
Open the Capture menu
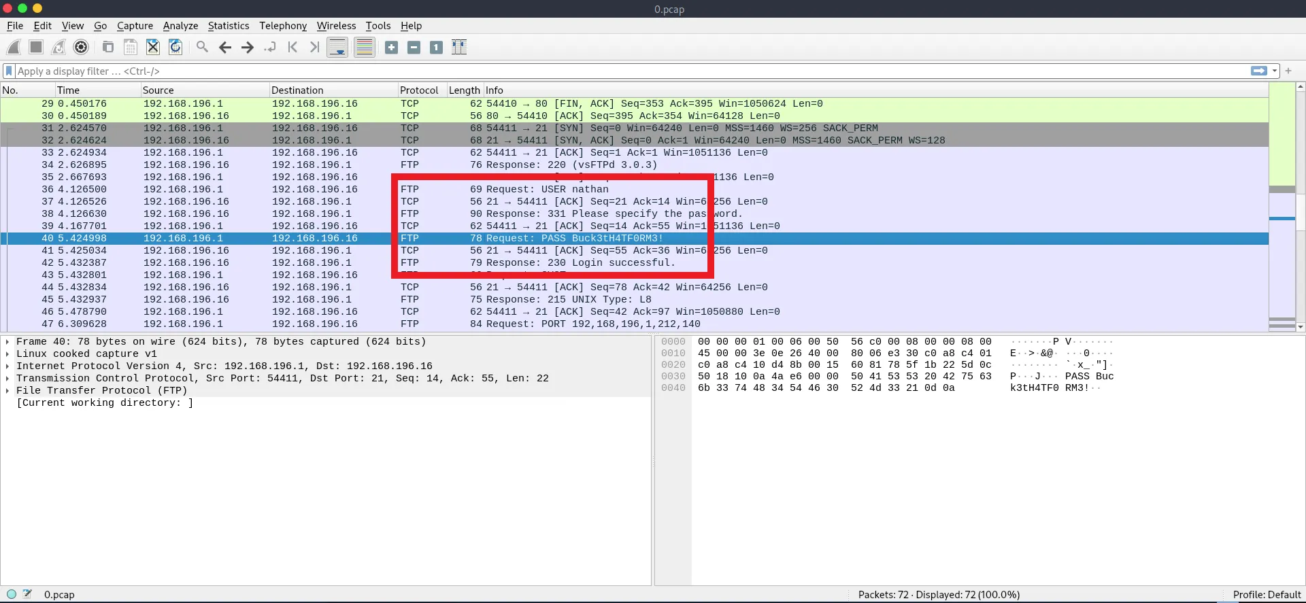[135, 26]
